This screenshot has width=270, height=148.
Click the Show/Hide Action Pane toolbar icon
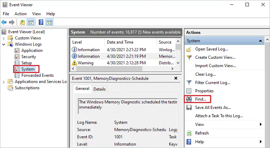[x=49, y=22]
